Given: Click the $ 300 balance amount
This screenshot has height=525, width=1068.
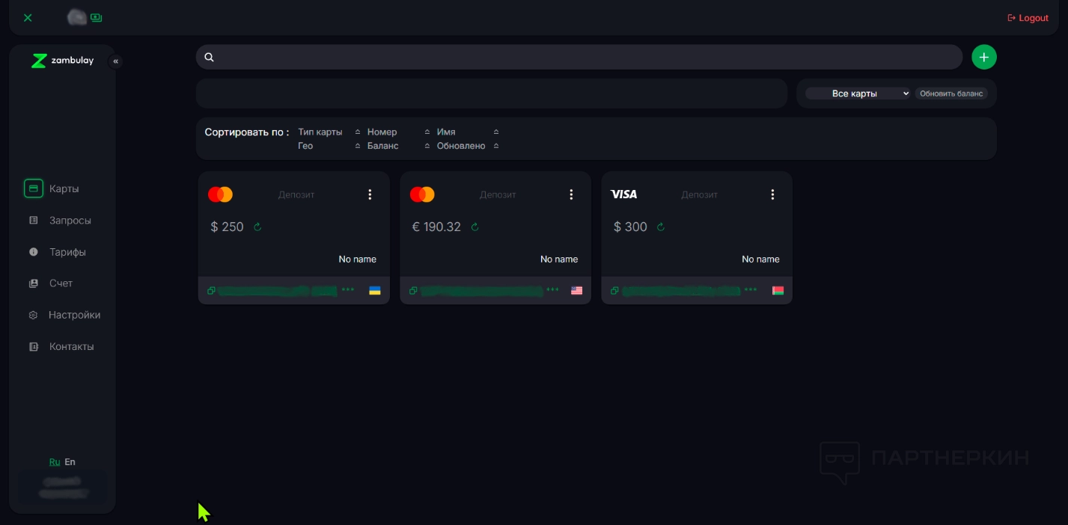Looking at the screenshot, I should pos(630,227).
